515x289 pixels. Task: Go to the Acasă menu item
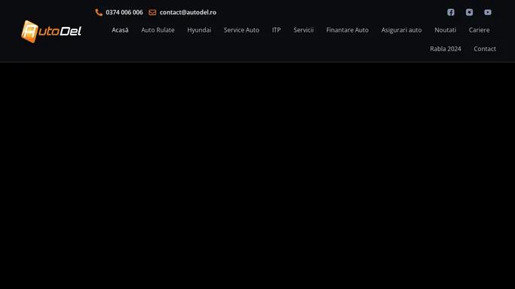[120, 30]
